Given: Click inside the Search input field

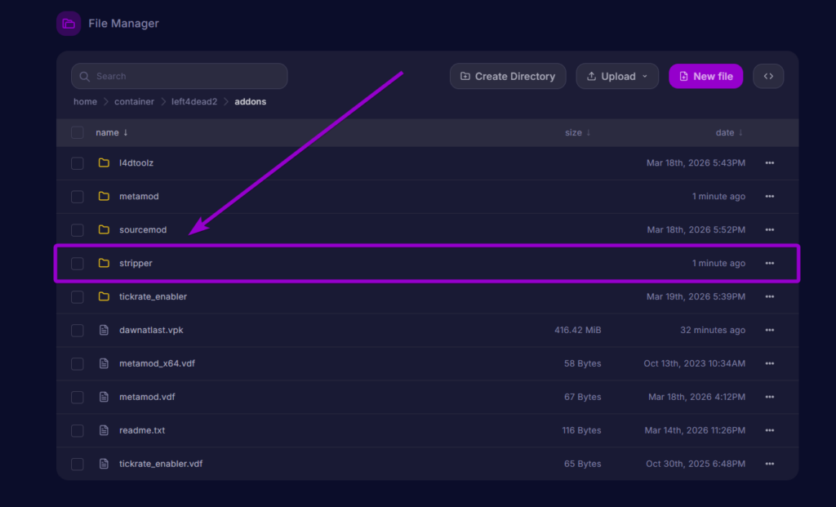Looking at the screenshot, I should coord(180,76).
